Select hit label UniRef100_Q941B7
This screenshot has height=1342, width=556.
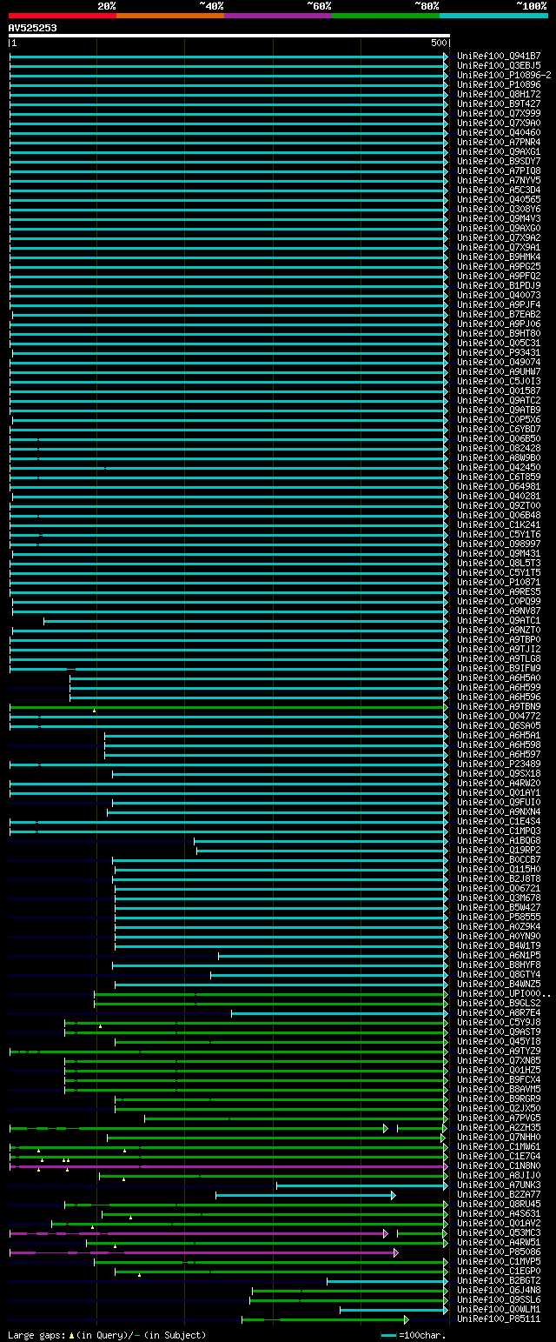(499, 57)
